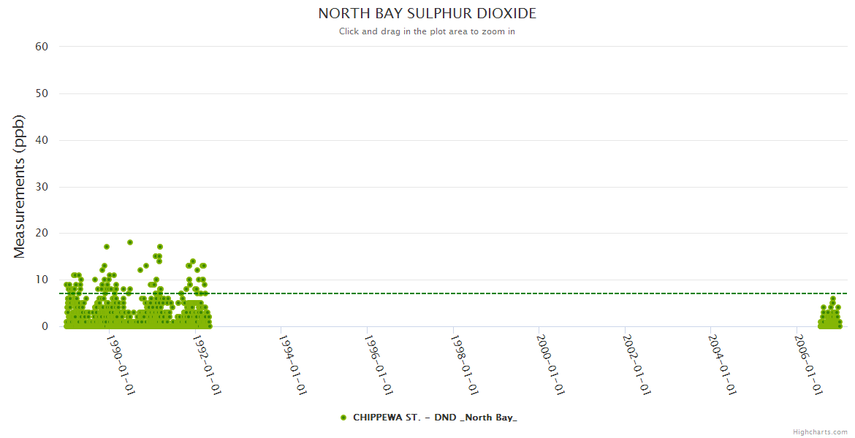Click the topmost data point in the 2006 cluster

tap(833, 299)
